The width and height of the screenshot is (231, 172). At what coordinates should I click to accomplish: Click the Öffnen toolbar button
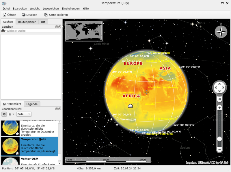[x=10, y=15]
